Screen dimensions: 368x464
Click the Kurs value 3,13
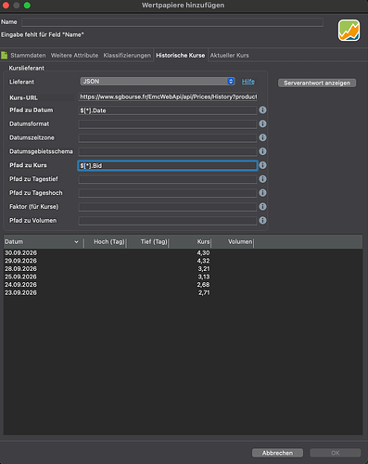click(204, 277)
